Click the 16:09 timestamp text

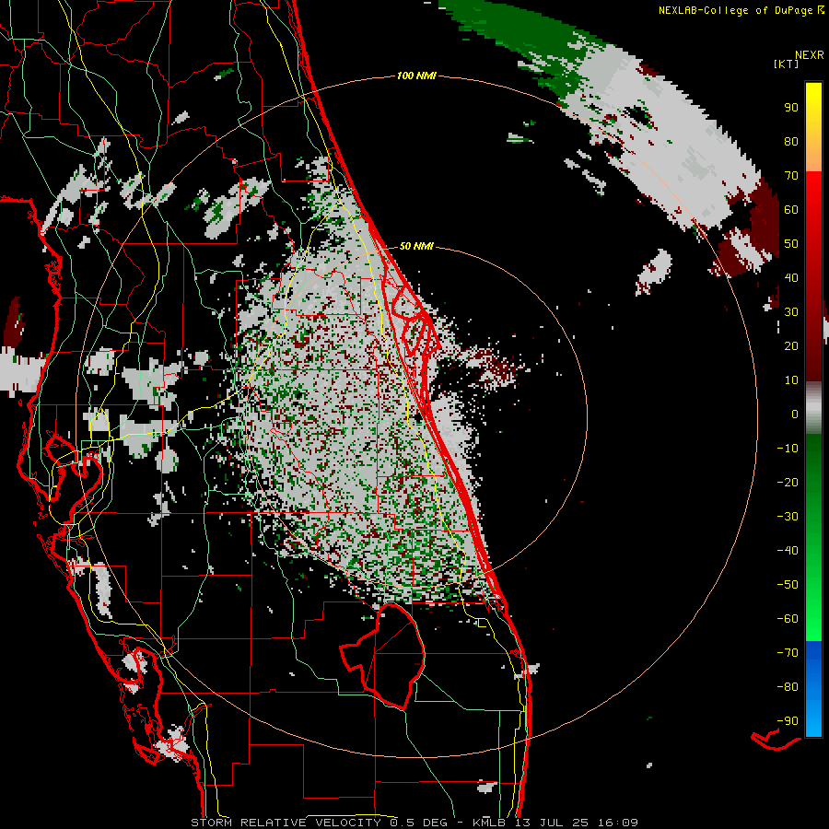tap(619, 823)
